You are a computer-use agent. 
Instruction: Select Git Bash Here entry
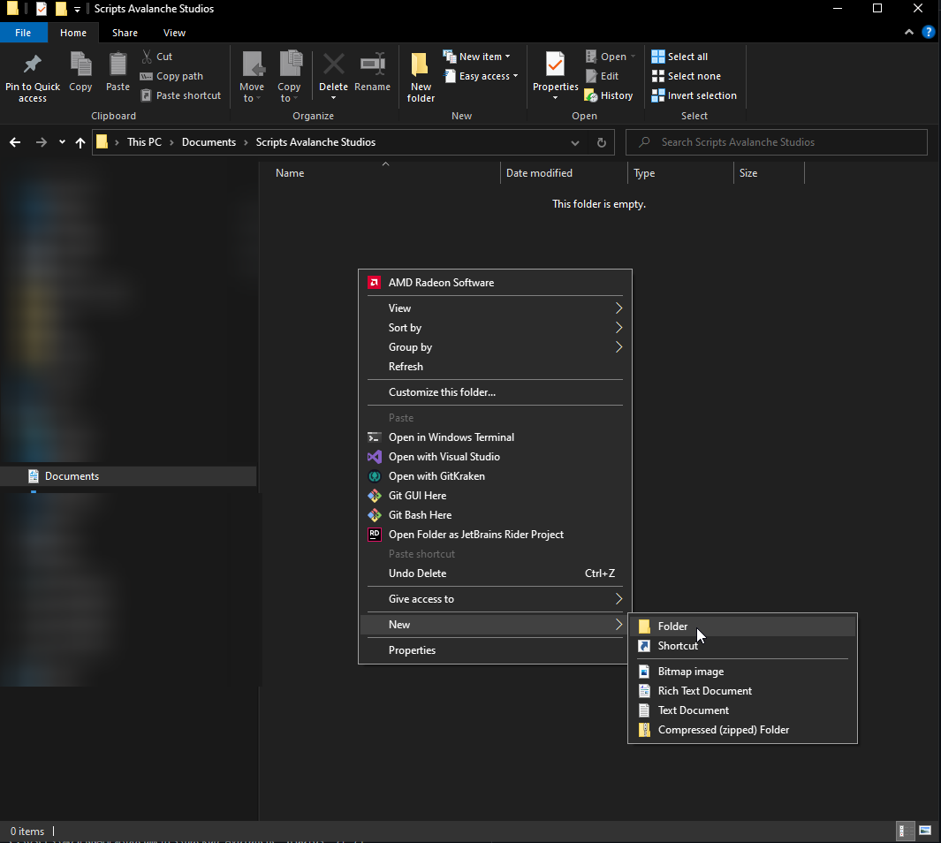[x=420, y=515]
